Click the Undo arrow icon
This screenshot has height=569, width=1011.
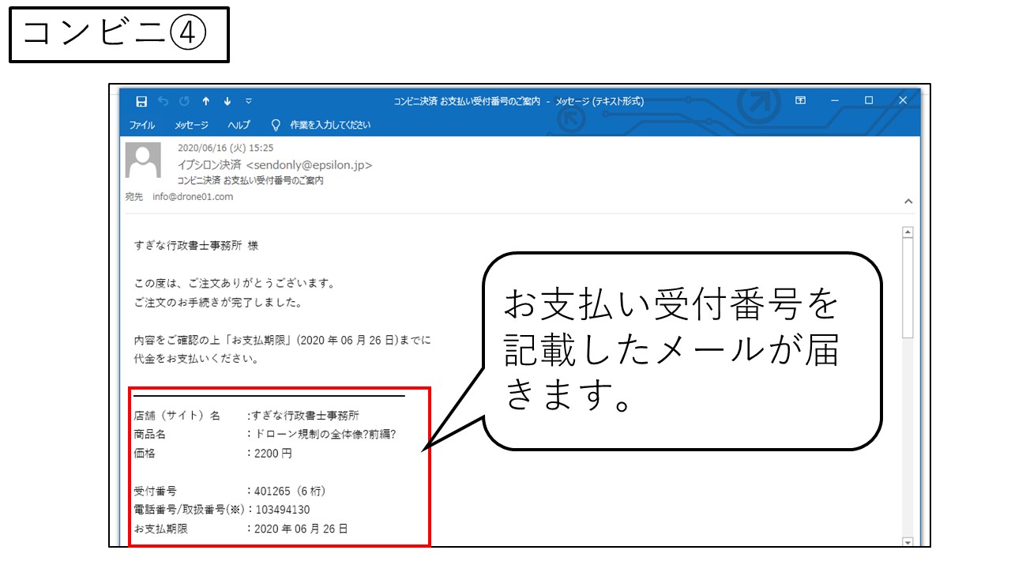(163, 101)
